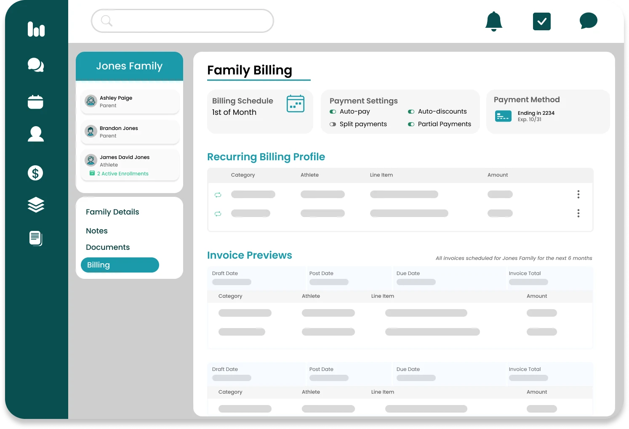Toggle the Auto-pay switch
629x429 pixels.
pos(333,111)
